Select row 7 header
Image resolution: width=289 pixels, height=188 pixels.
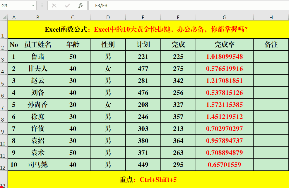[4, 105]
